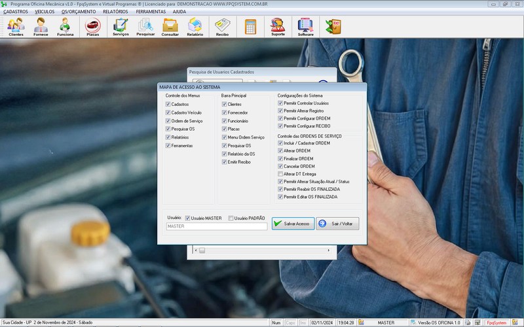Image resolution: width=524 pixels, height=327 pixels.
Task: Click the Fornece supplier icon
Action: click(41, 26)
